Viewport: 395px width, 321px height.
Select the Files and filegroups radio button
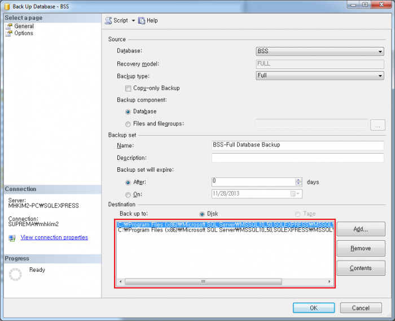[x=128, y=124]
